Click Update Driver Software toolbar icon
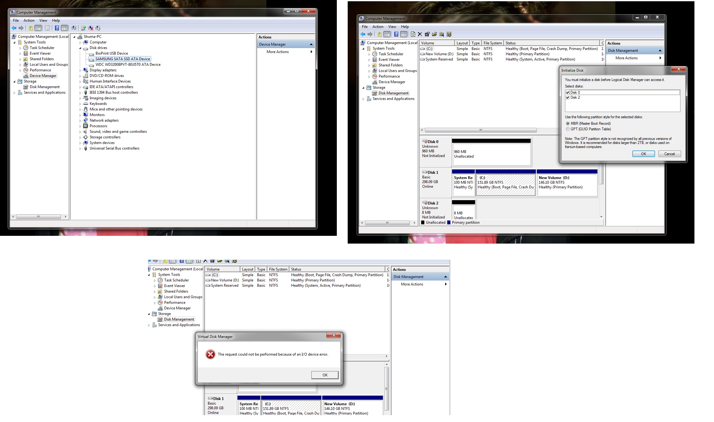714x422 pixels. pos(84,28)
